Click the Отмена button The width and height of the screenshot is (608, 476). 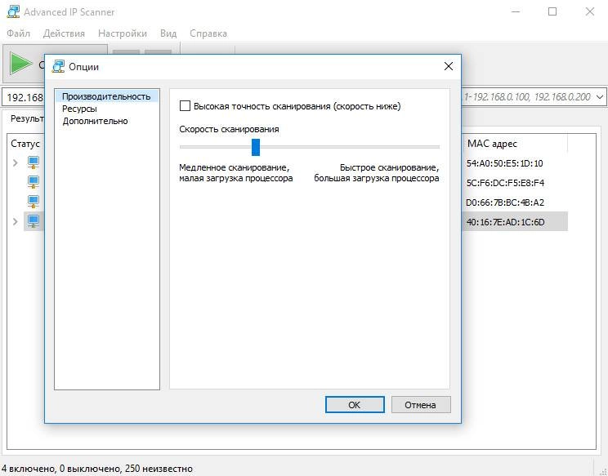(x=421, y=405)
